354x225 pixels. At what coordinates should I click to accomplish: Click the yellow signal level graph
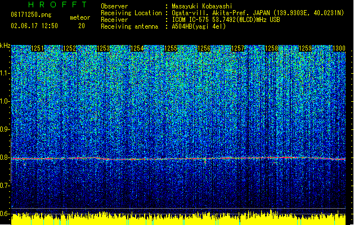tap(178, 218)
